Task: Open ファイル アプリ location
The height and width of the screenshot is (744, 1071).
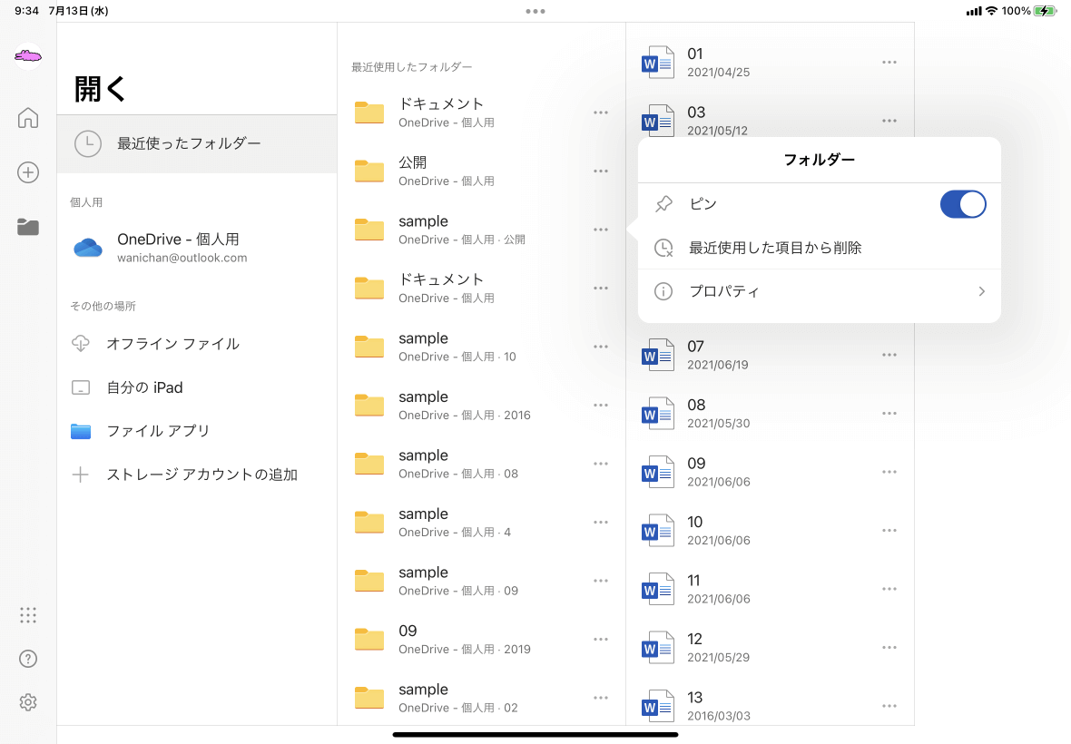Action: [158, 431]
